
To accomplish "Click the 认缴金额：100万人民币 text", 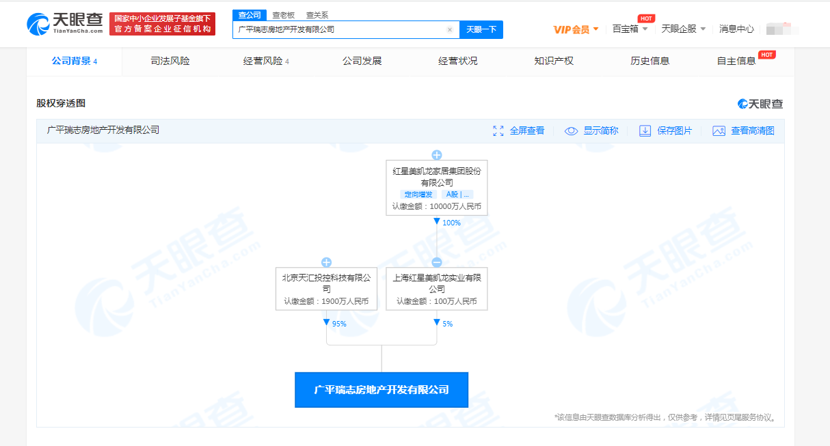I will click(x=436, y=301).
